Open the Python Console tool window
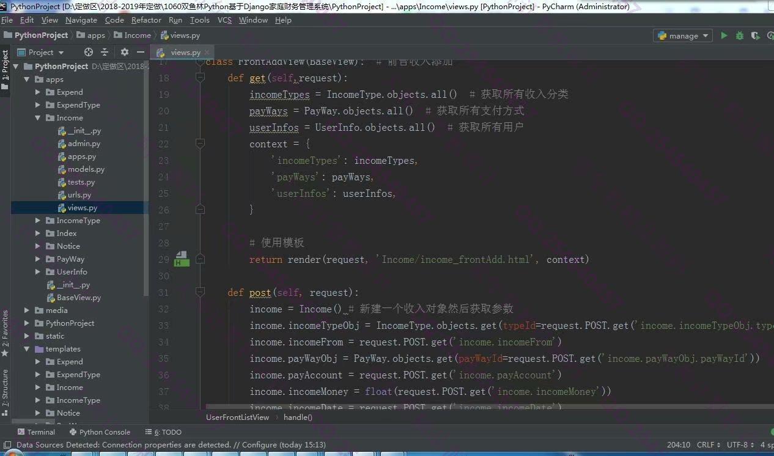 (99, 432)
